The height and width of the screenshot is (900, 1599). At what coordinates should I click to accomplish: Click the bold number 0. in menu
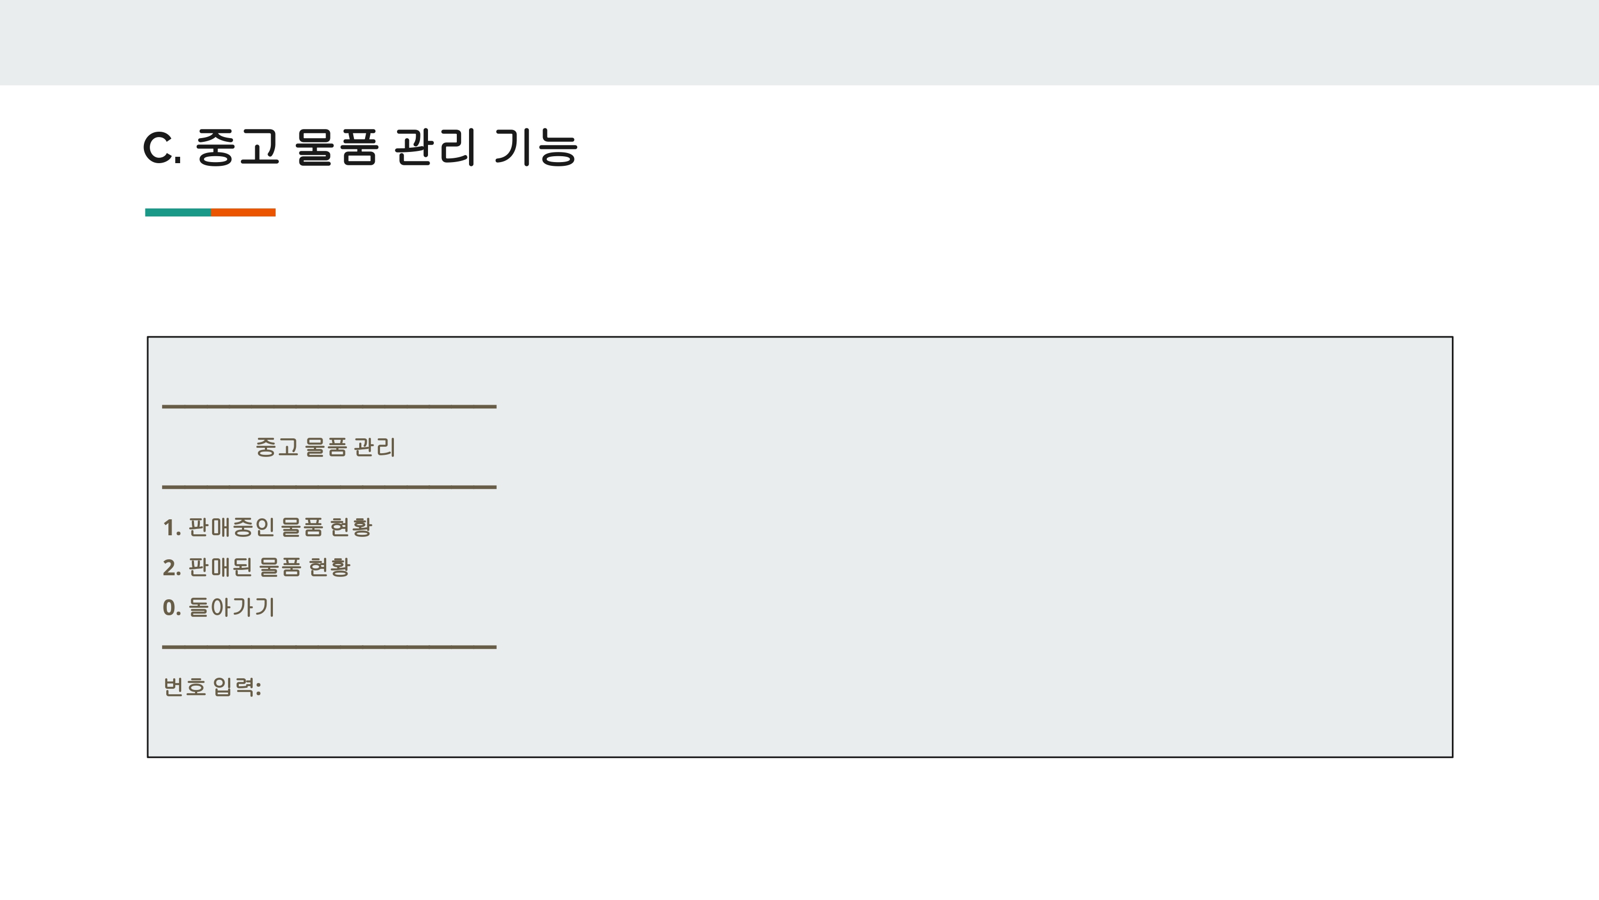[x=172, y=607]
